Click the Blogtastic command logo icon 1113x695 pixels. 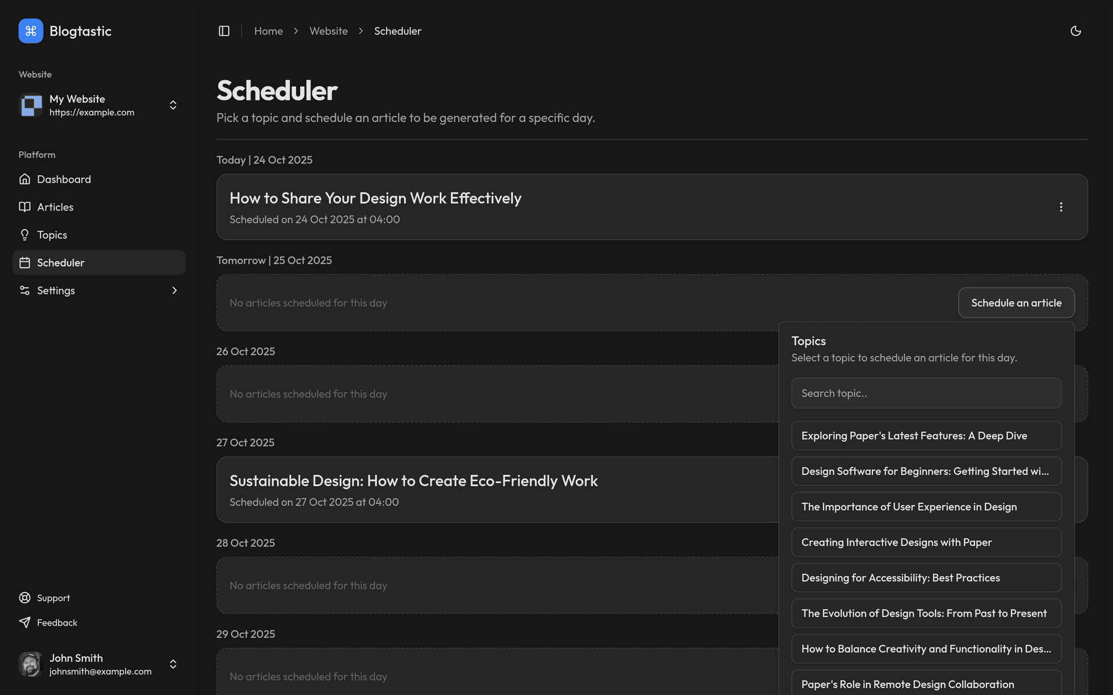point(31,31)
